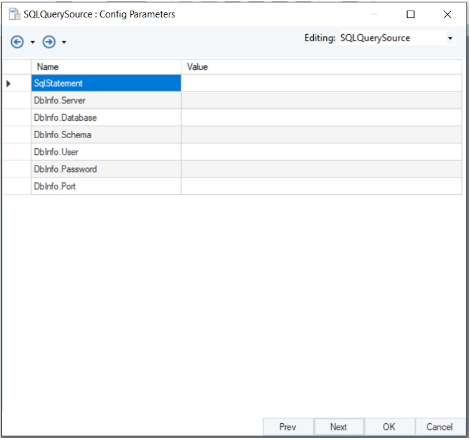
Task: Select the DbInfo.Port row name
Action: coord(106,186)
